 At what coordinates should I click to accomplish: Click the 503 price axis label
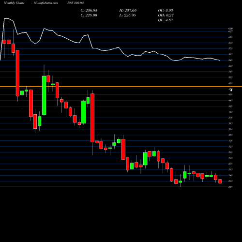[230, 77]
